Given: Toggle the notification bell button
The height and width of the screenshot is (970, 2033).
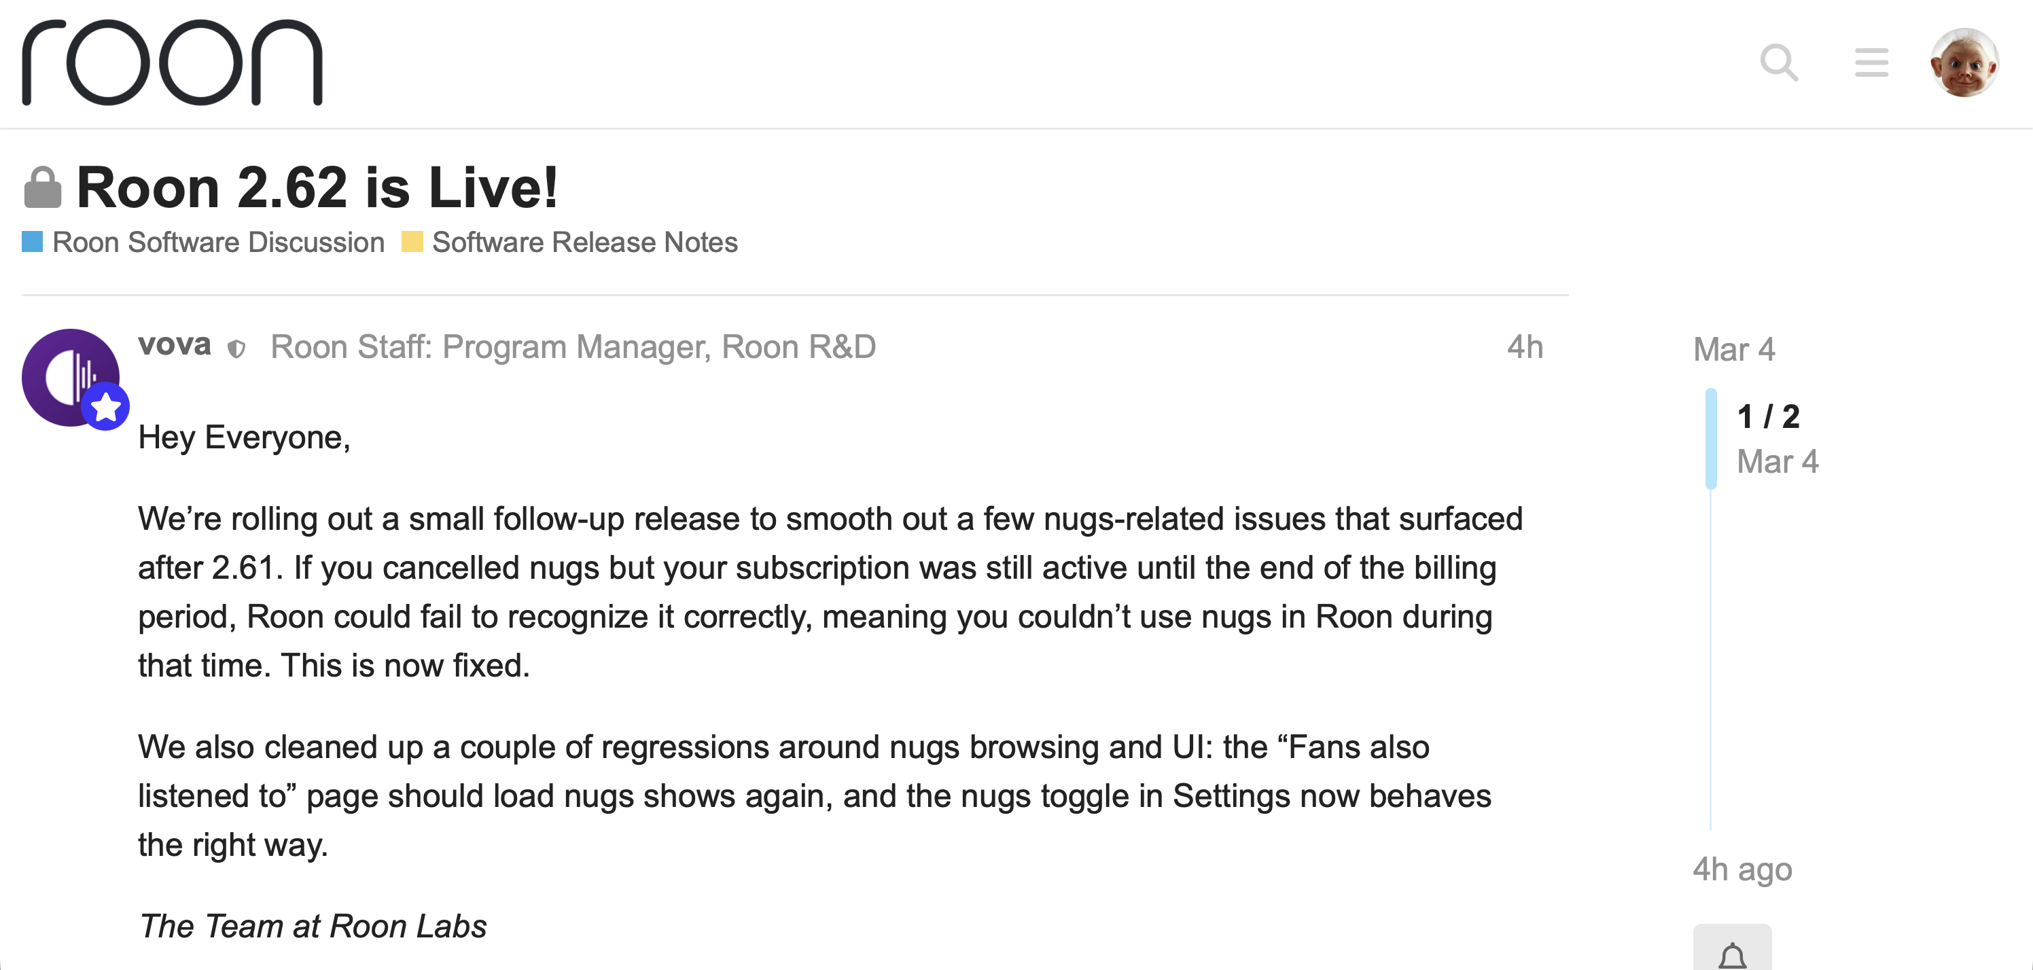Looking at the screenshot, I should [x=1732, y=954].
